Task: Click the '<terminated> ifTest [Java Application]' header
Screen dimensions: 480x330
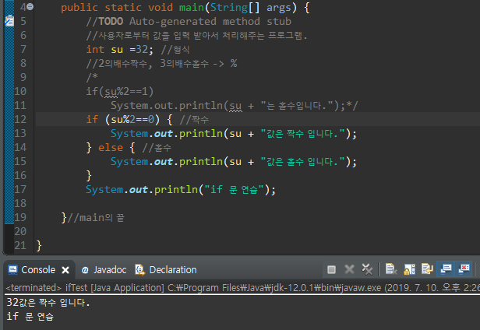Action: pyautogui.click(x=85, y=288)
